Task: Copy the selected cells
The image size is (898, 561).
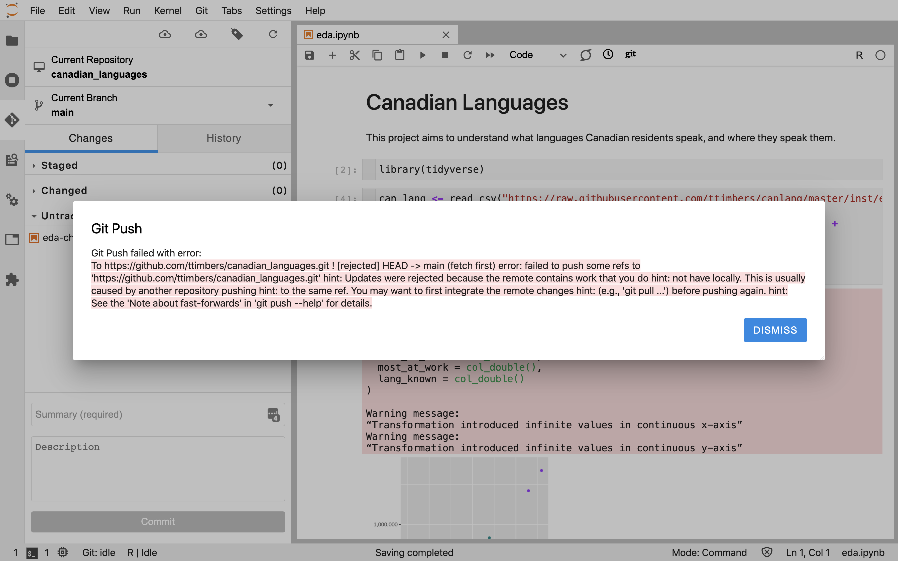Action: tap(377, 55)
